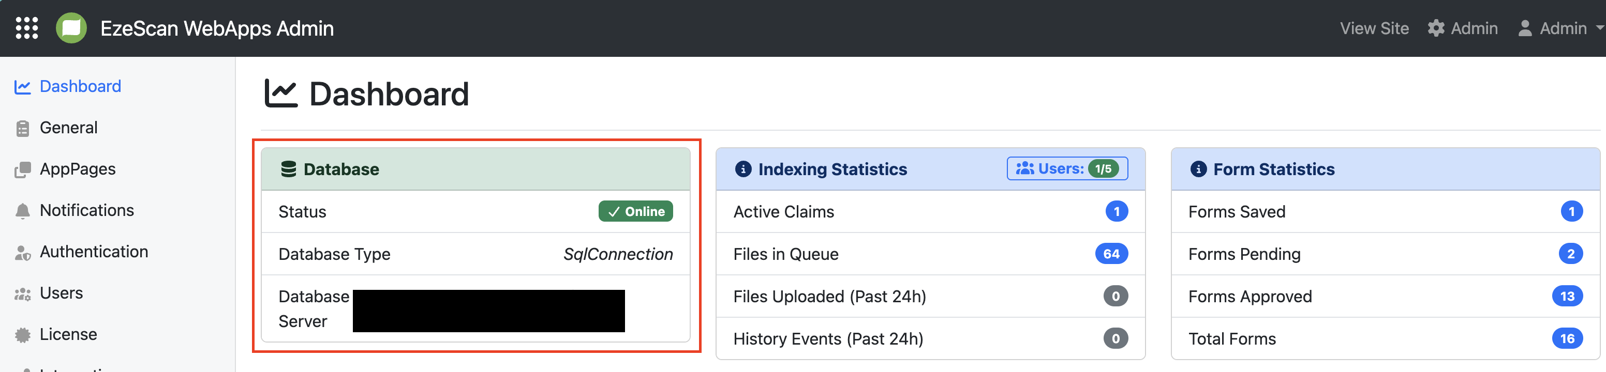Viewport: 1606px width, 372px height.
Task: Click the AppPages stacked pages icon
Action: tap(22, 169)
